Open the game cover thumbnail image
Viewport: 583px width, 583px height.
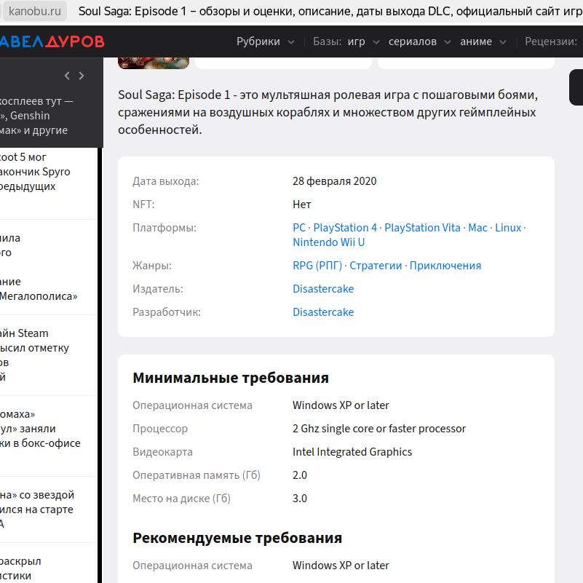[154, 63]
